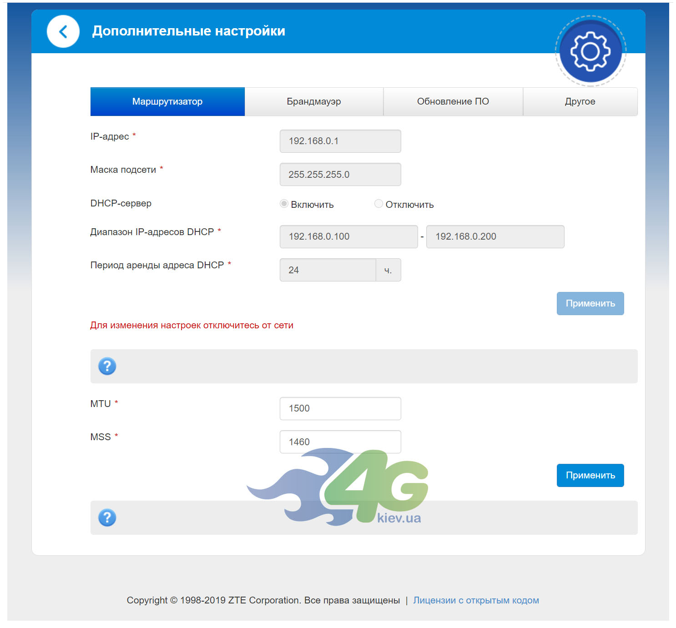The image size is (676, 628).
Task: Click the hours unit 'ч.' box
Action: (x=388, y=270)
